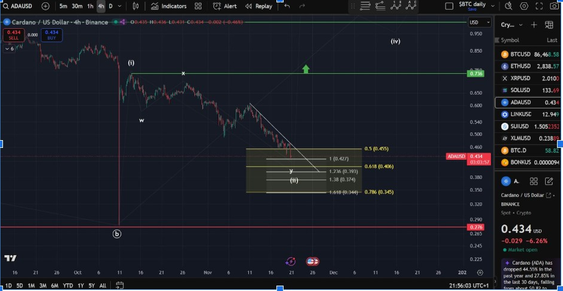Select the 30m timeframe
563x291 pixels.
pos(77,6)
